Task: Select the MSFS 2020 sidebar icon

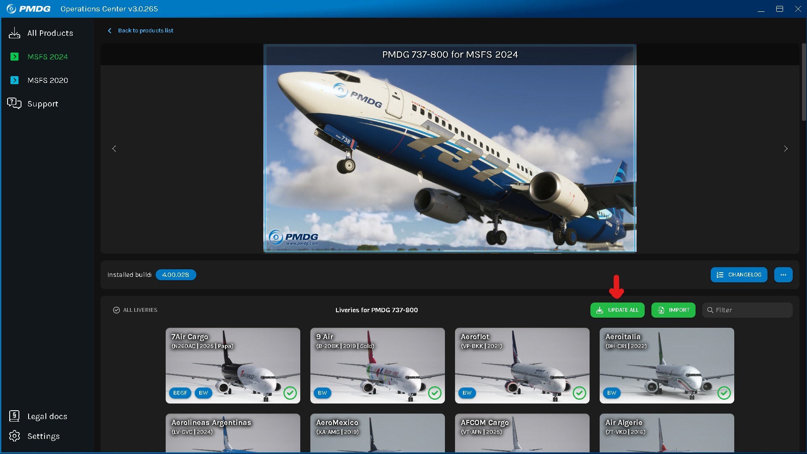Action: point(14,80)
